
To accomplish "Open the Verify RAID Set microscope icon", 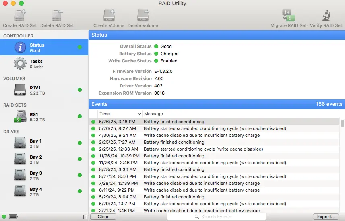I will (326, 16).
